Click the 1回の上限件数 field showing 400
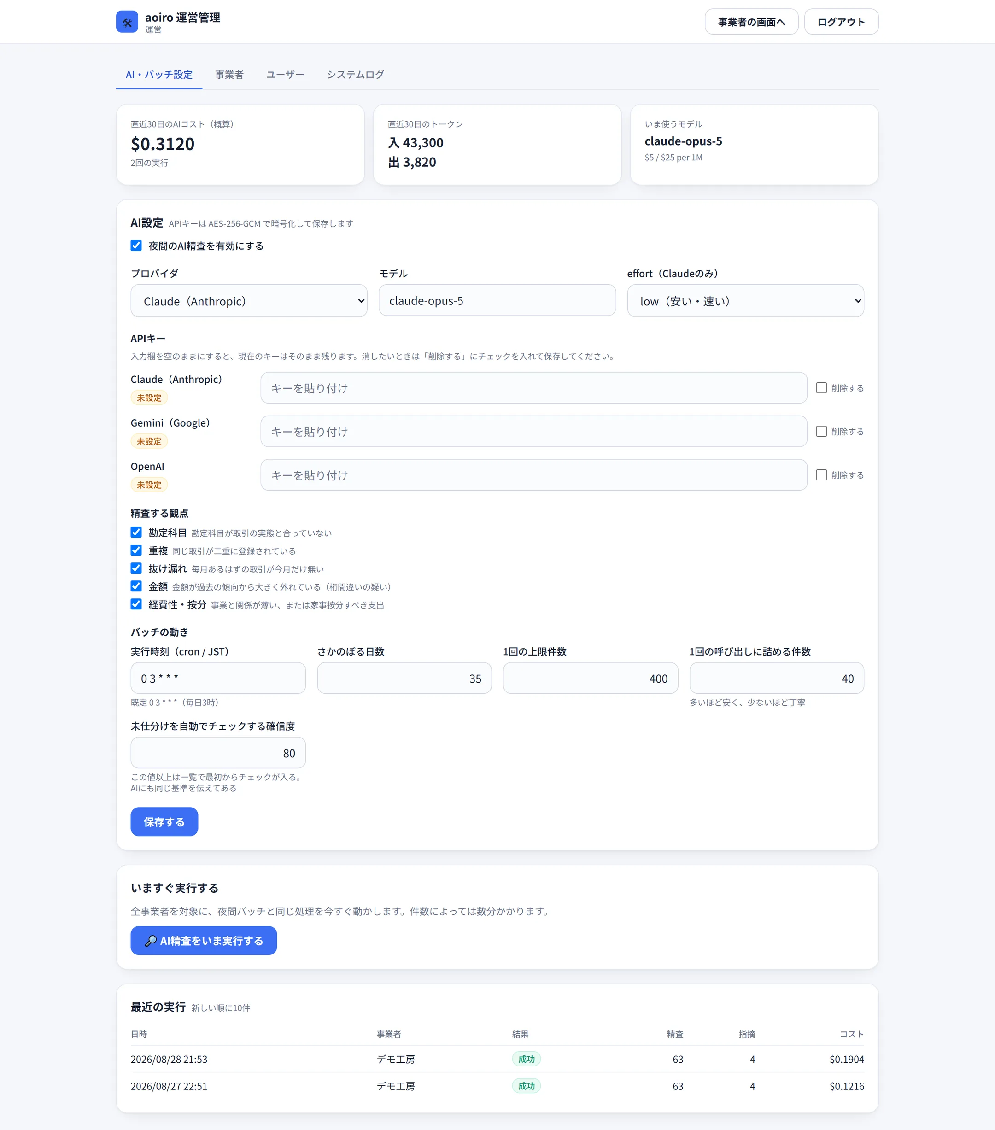The height and width of the screenshot is (1130, 995). point(591,679)
